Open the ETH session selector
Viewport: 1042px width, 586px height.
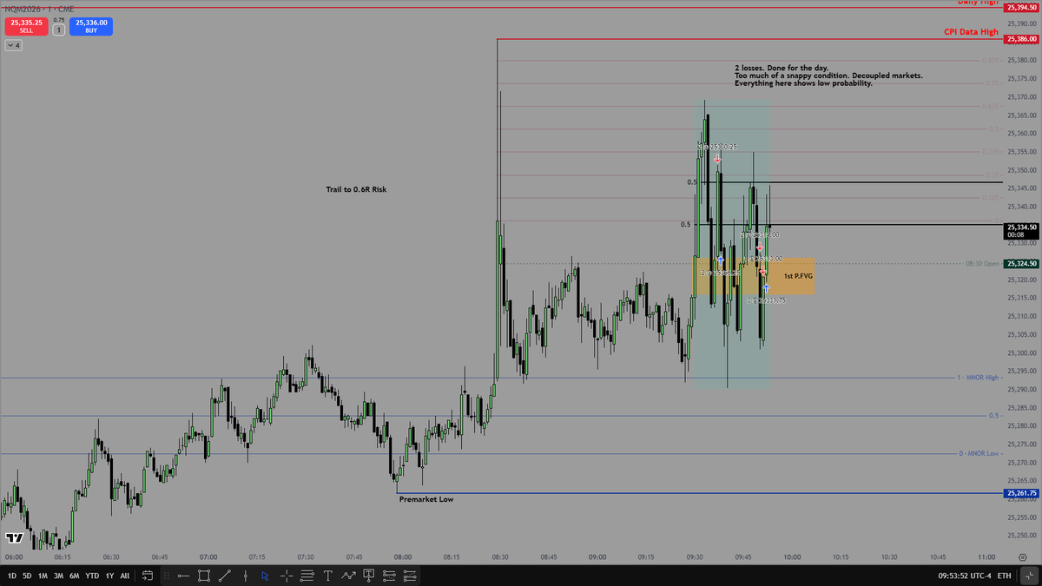[x=1005, y=576]
